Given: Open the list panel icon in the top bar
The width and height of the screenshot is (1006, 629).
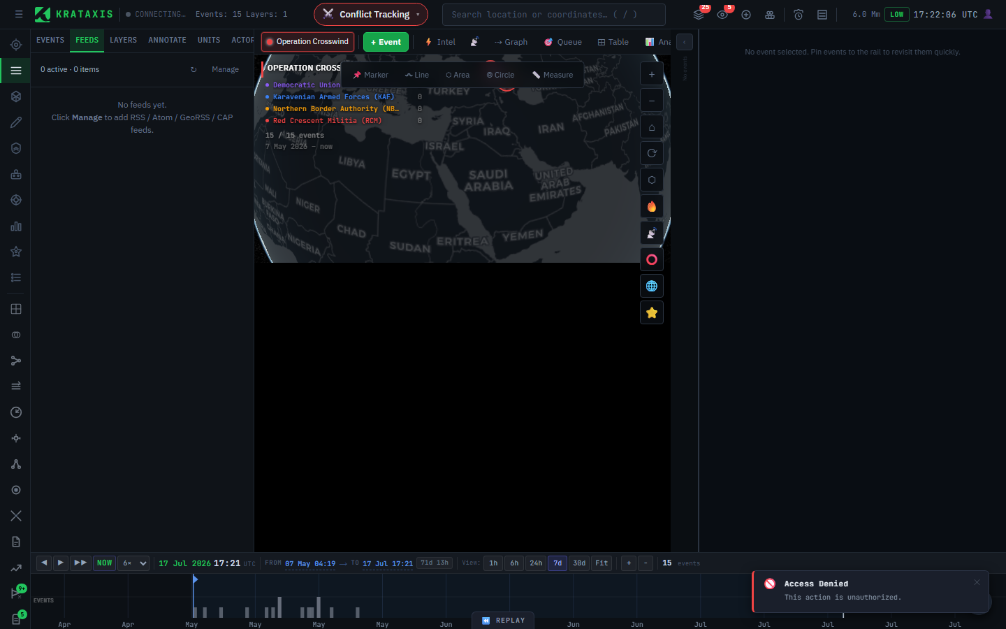Looking at the screenshot, I should point(822,14).
